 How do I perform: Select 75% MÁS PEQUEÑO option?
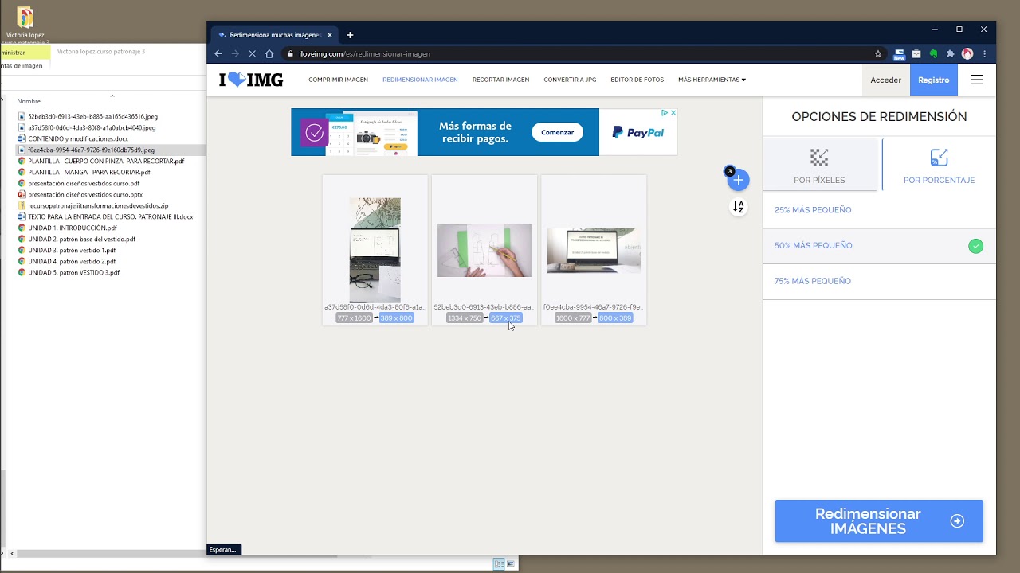879,281
